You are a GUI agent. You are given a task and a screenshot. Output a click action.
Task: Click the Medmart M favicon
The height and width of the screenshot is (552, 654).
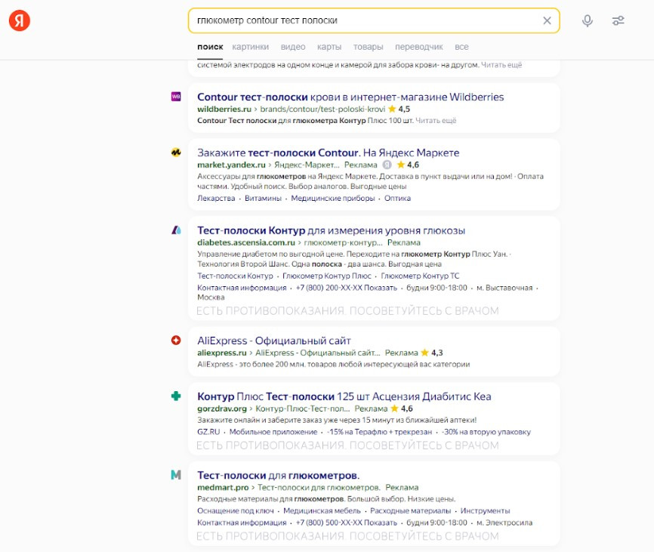click(x=176, y=475)
